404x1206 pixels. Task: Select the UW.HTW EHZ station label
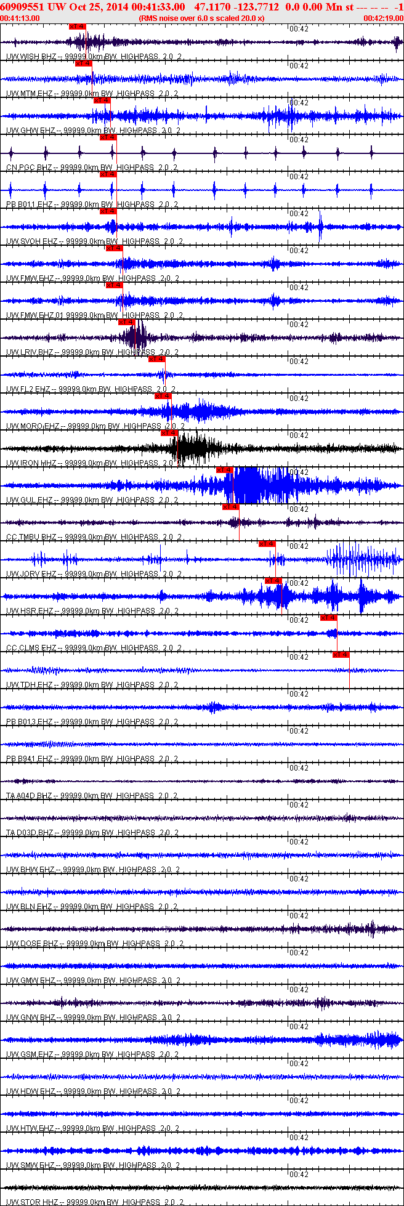click(92, 1128)
